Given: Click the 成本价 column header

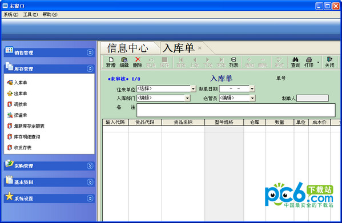Looking at the screenshot, I should click(x=319, y=122).
